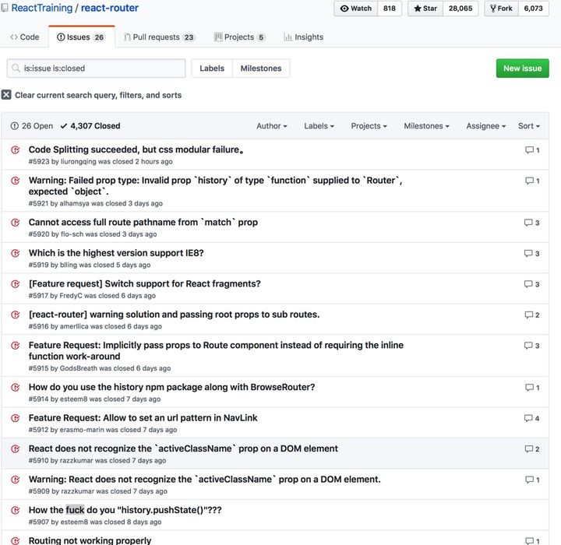Image resolution: width=561 pixels, height=545 pixels.
Task: Open author link GodsBreath on issue #5915
Action: click(x=79, y=368)
